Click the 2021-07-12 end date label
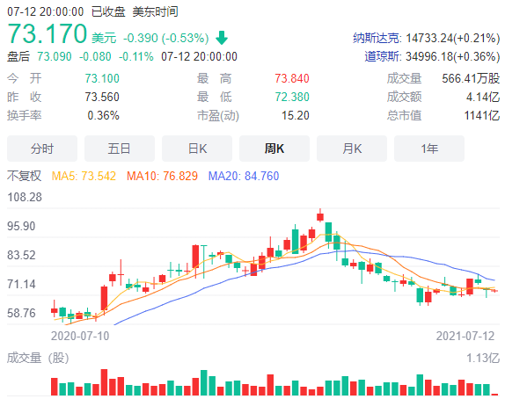505x399 pixels. pyautogui.click(x=465, y=336)
